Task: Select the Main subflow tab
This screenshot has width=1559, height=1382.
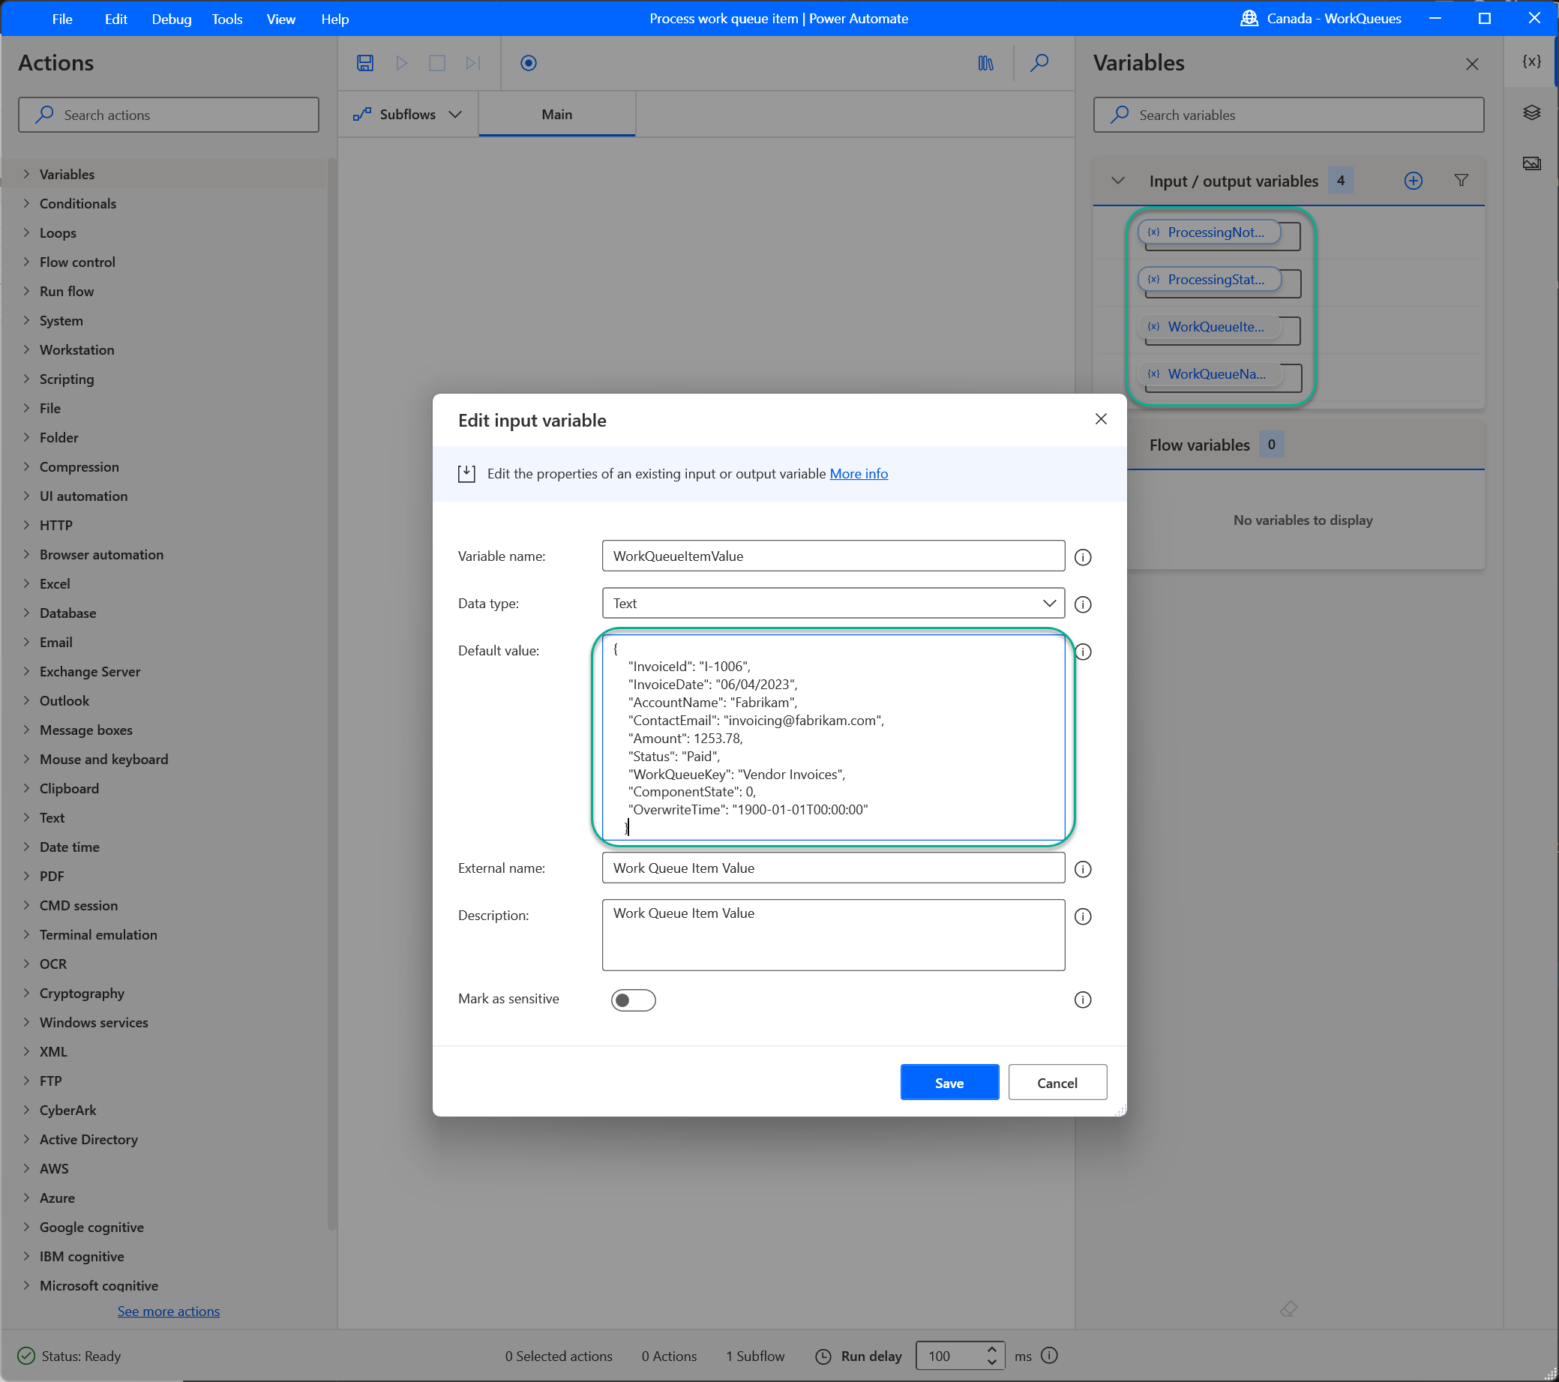Action: 556,115
